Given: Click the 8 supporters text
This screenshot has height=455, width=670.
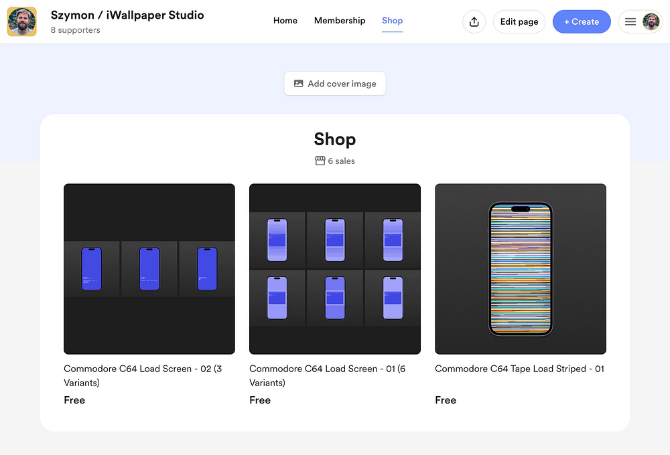Looking at the screenshot, I should (76, 30).
